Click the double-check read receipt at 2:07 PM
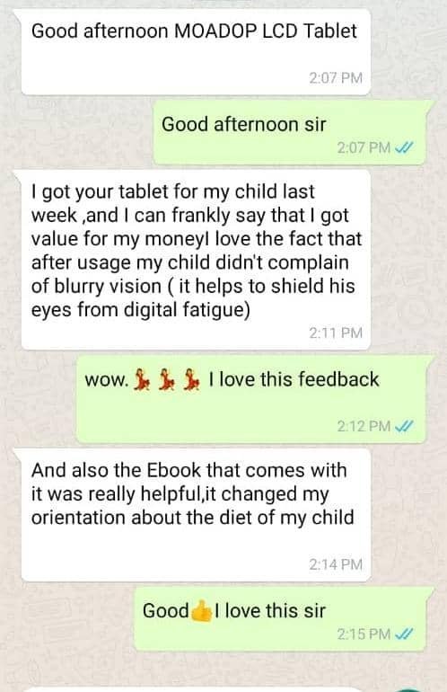Viewport: 447px width, 692px height. [403, 147]
